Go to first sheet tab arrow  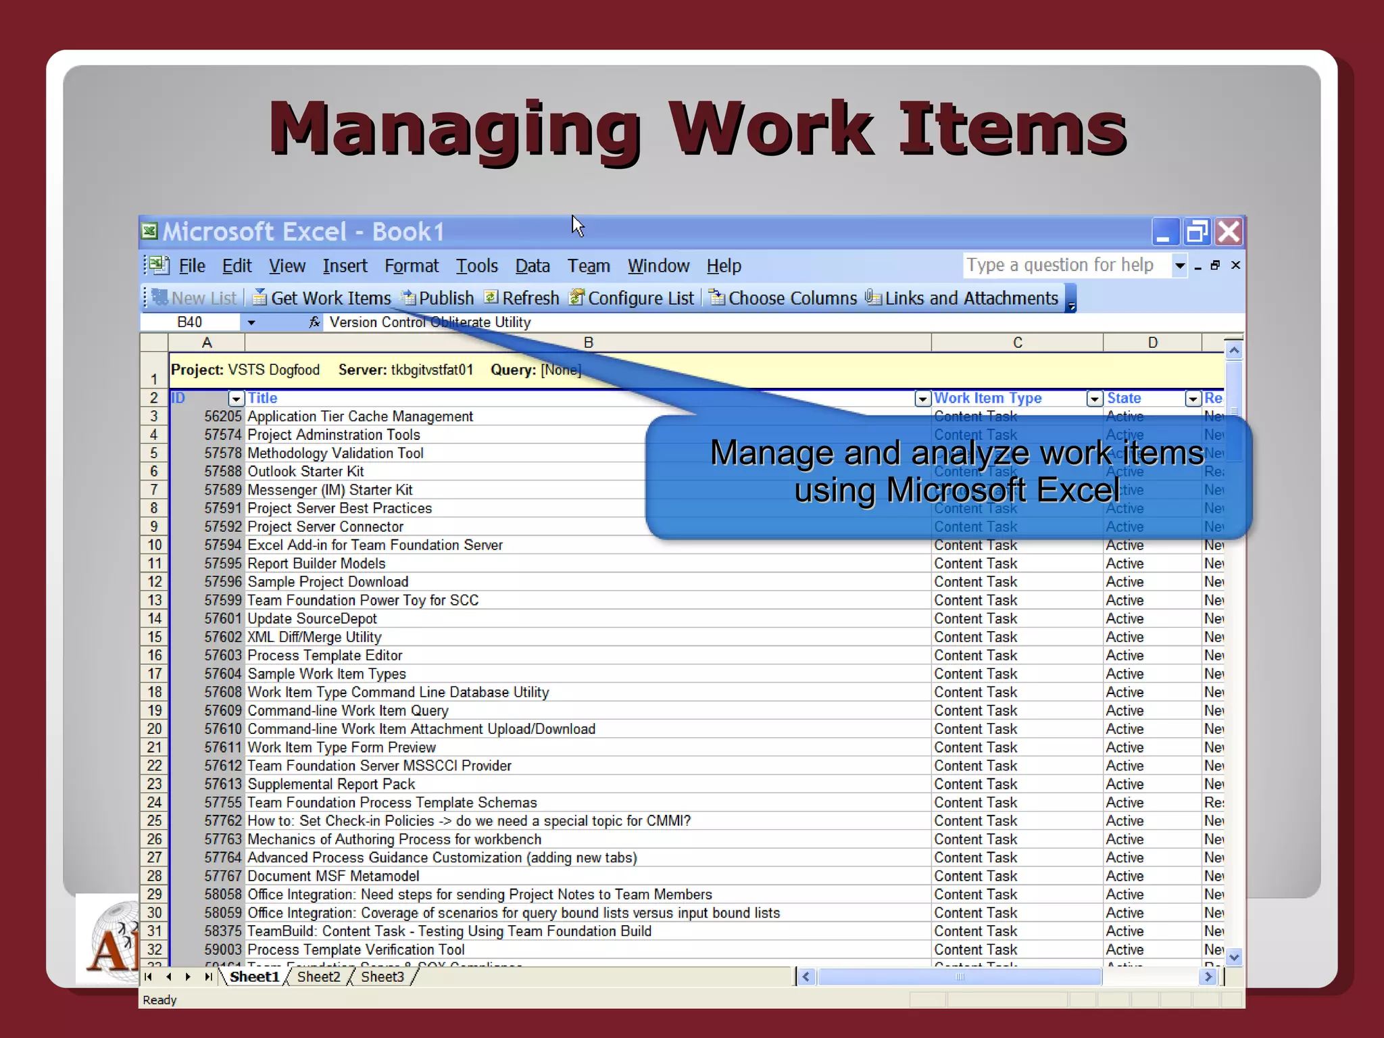click(148, 977)
